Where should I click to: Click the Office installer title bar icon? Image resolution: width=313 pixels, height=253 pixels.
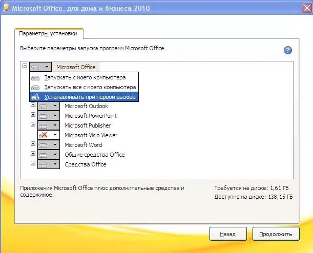(x=6, y=8)
